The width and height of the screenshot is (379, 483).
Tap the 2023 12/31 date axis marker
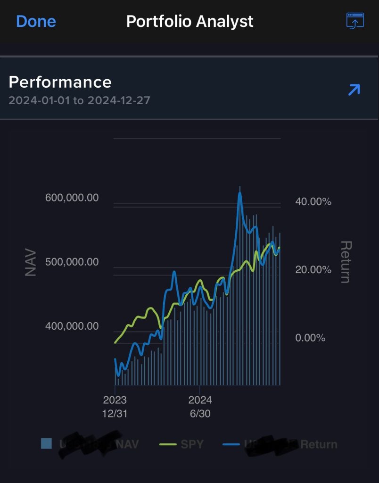115,407
